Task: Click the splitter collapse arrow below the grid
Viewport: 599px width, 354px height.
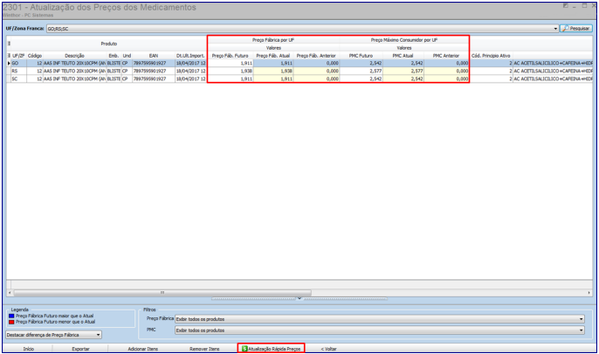Action: pyautogui.click(x=299, y=298)
